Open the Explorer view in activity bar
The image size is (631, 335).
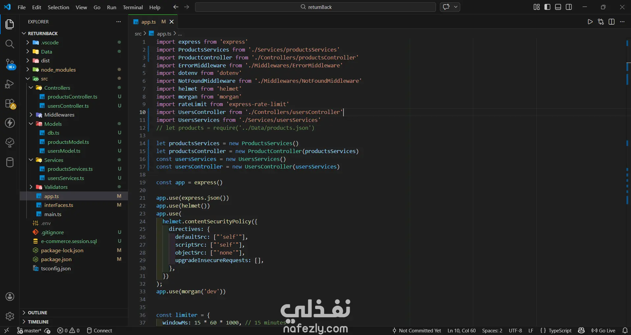(10, 24)
